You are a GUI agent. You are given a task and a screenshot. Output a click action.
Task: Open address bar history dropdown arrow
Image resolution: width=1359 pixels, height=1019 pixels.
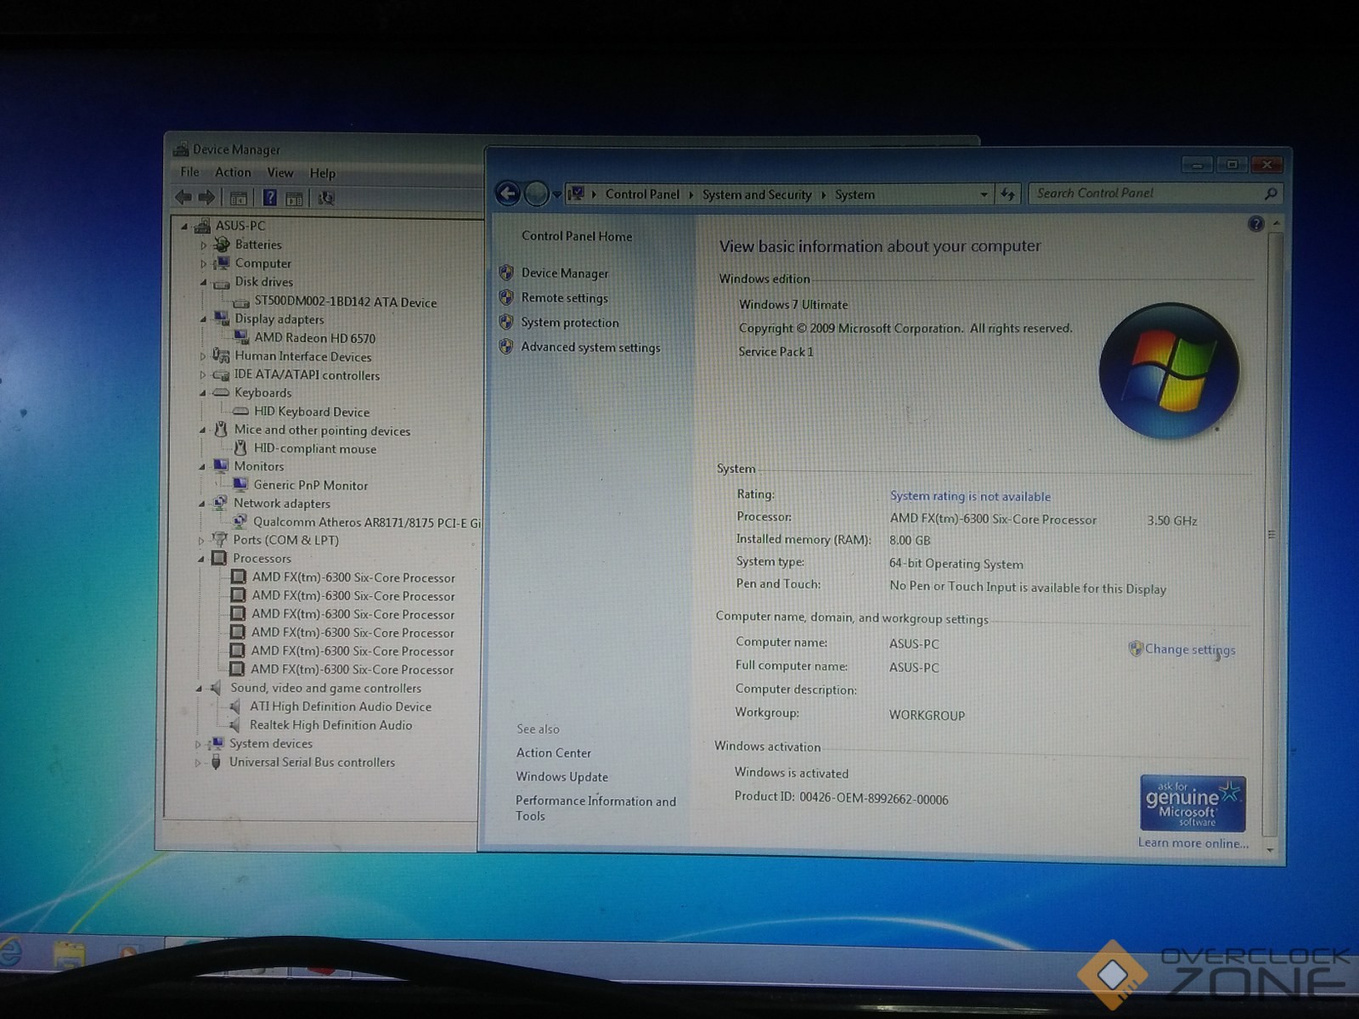(x=984, y=194)
